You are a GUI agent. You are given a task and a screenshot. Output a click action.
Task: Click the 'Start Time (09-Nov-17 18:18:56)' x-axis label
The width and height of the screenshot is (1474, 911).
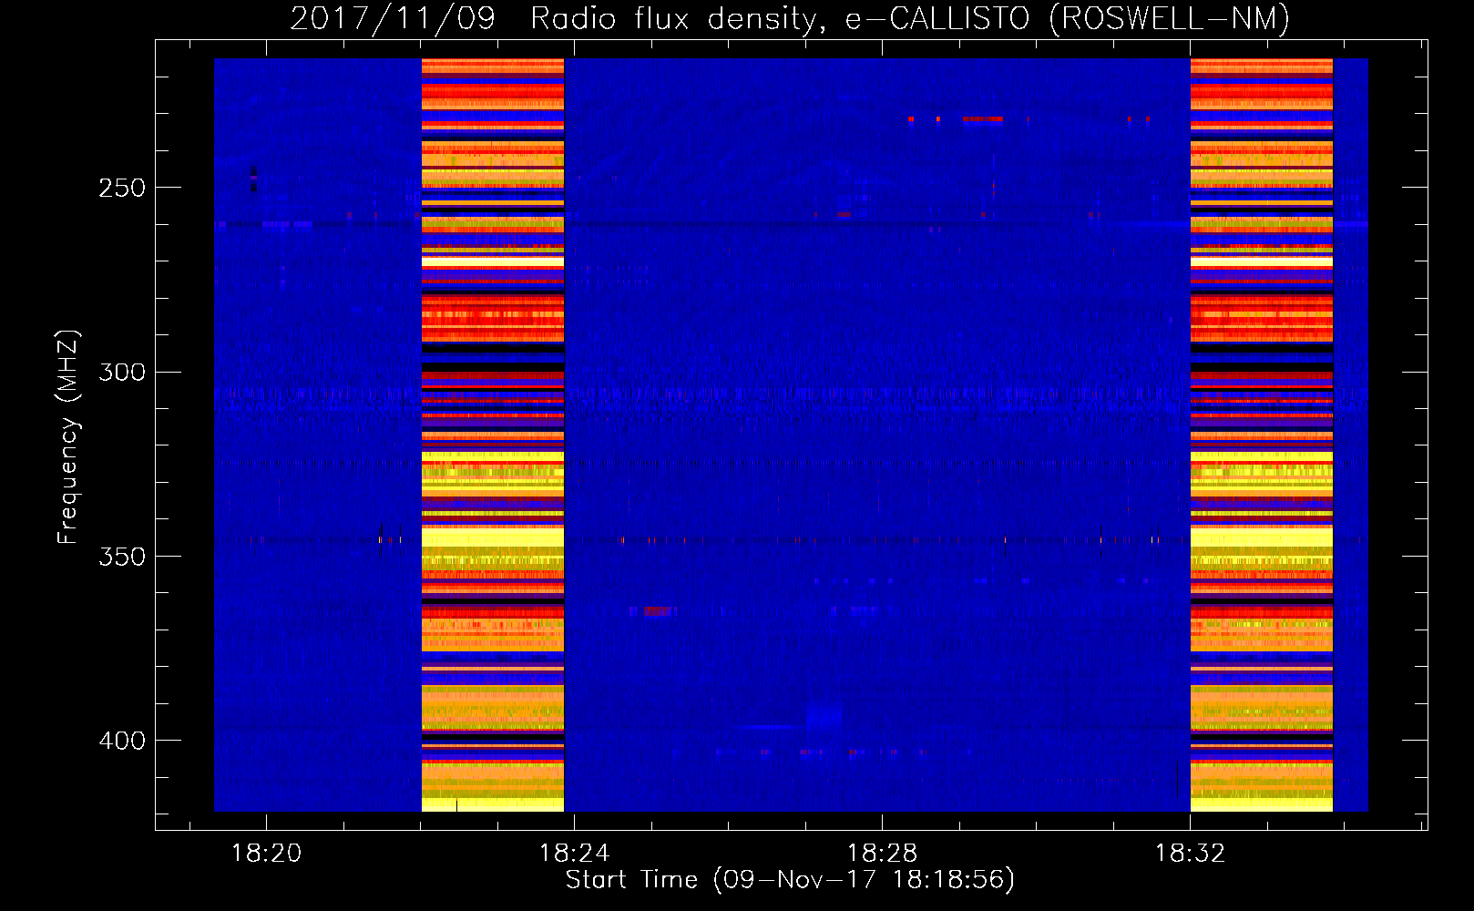790,880
